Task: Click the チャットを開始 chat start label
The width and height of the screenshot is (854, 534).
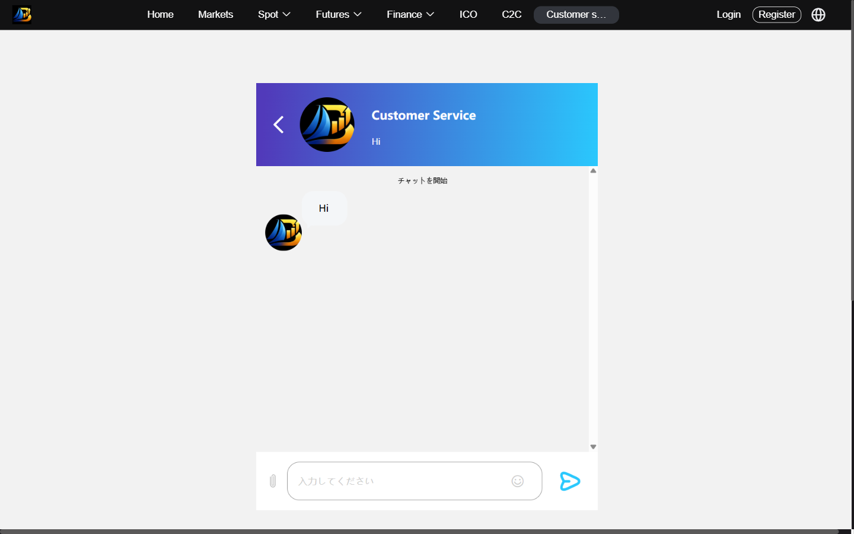Action: (x=422, y=180)
